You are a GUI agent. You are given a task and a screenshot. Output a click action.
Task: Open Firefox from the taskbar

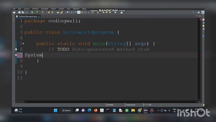pyautogui.click(x=96, y=110)
